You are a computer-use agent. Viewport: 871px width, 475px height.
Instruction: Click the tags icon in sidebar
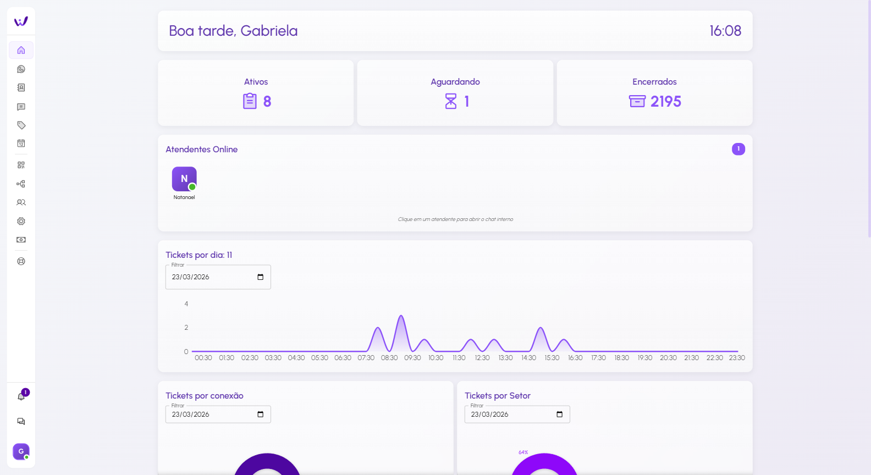coord(21,125)
